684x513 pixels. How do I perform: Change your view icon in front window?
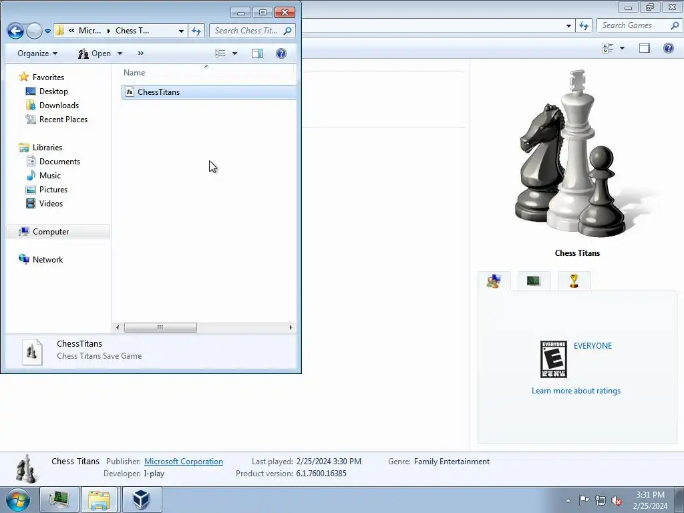coord(220,53)
